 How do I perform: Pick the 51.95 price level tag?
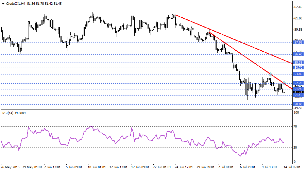(x=298, y=89)
